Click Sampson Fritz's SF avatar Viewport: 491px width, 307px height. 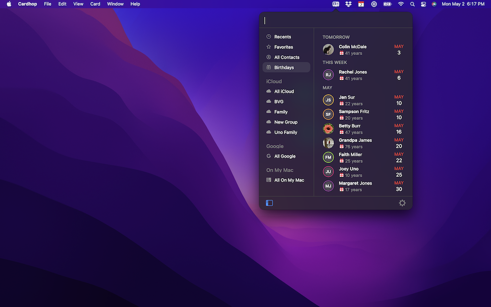pos(328,114)
